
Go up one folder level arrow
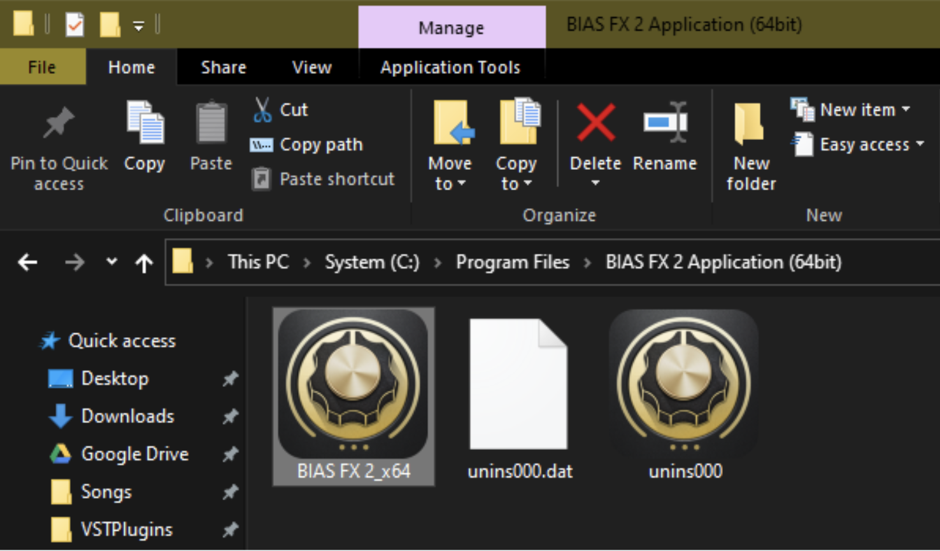coord(144,262)
